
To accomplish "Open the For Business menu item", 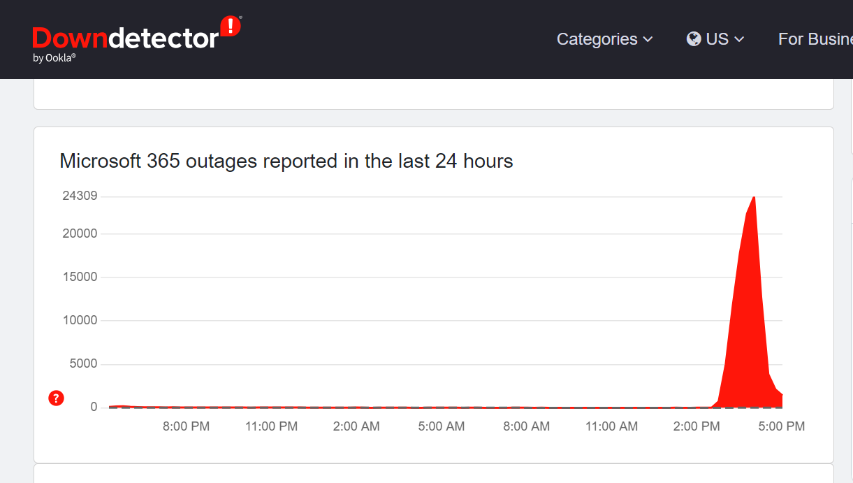I will (815, 39).
